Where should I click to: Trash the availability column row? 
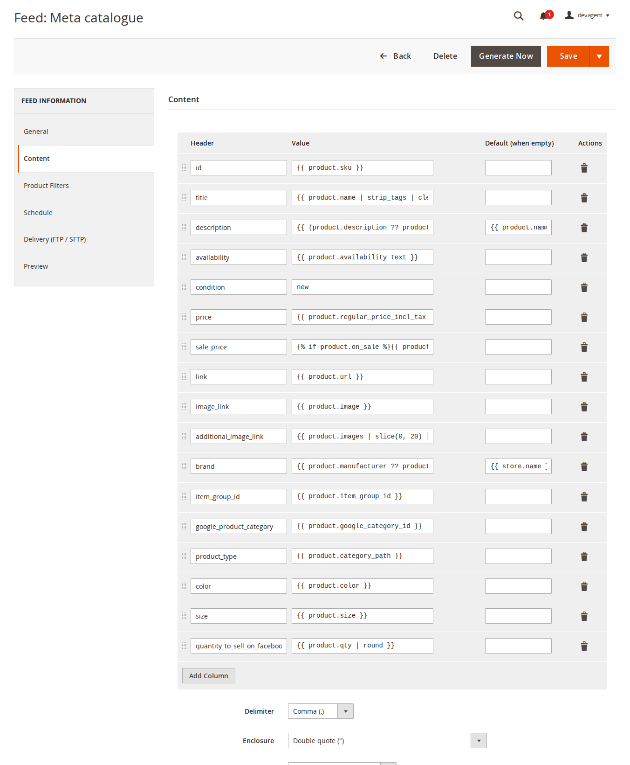[584, 257]
